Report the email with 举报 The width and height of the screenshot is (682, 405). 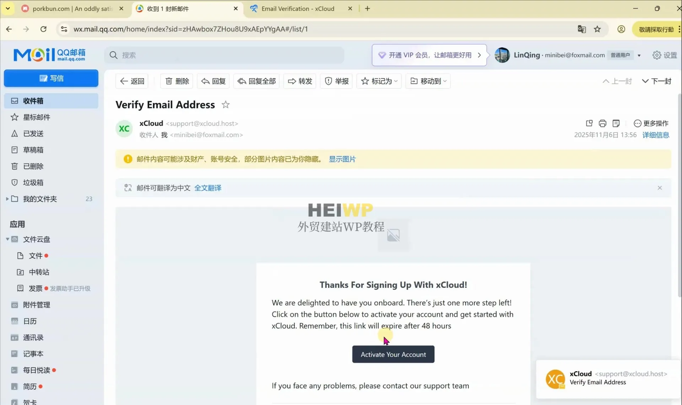point(336,81)
